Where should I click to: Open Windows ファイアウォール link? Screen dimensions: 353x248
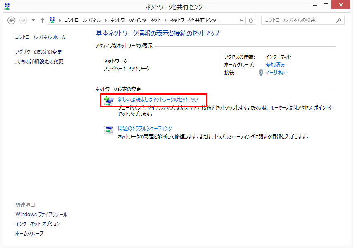pyautogui.click(x=41, y=215)
